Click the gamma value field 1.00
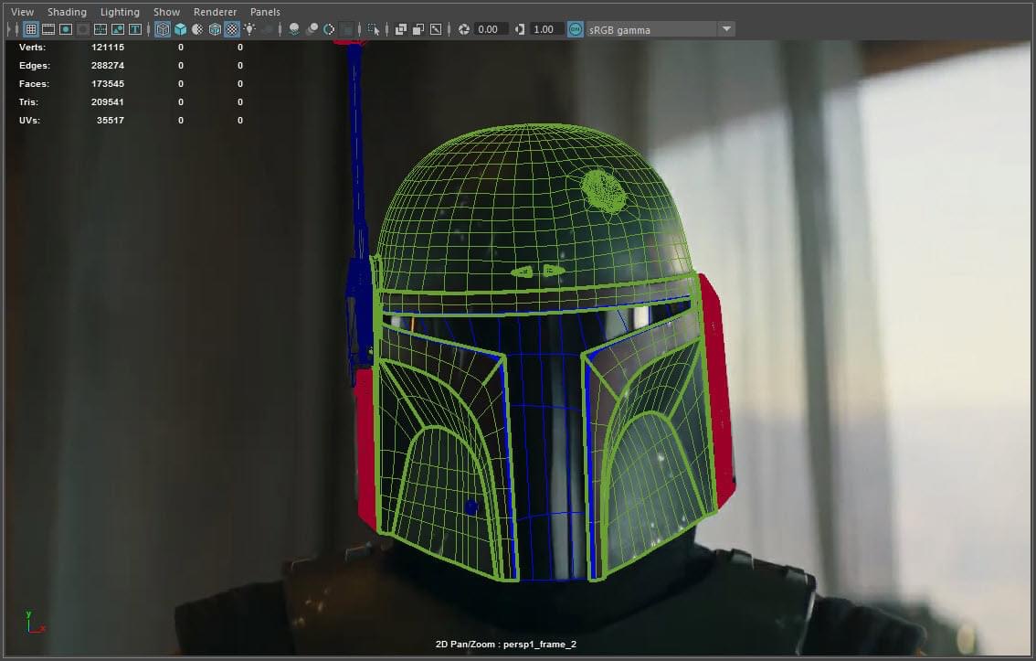The height and width of the screenshot is (661, 1036). (x=545, y=29)
